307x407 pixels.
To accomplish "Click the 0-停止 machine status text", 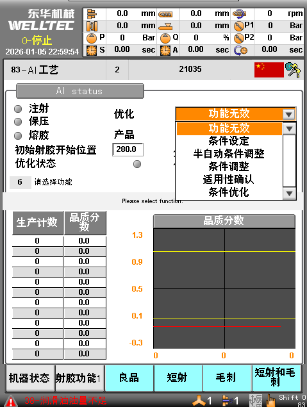I will pyautogui.click(x=37, y=41).
